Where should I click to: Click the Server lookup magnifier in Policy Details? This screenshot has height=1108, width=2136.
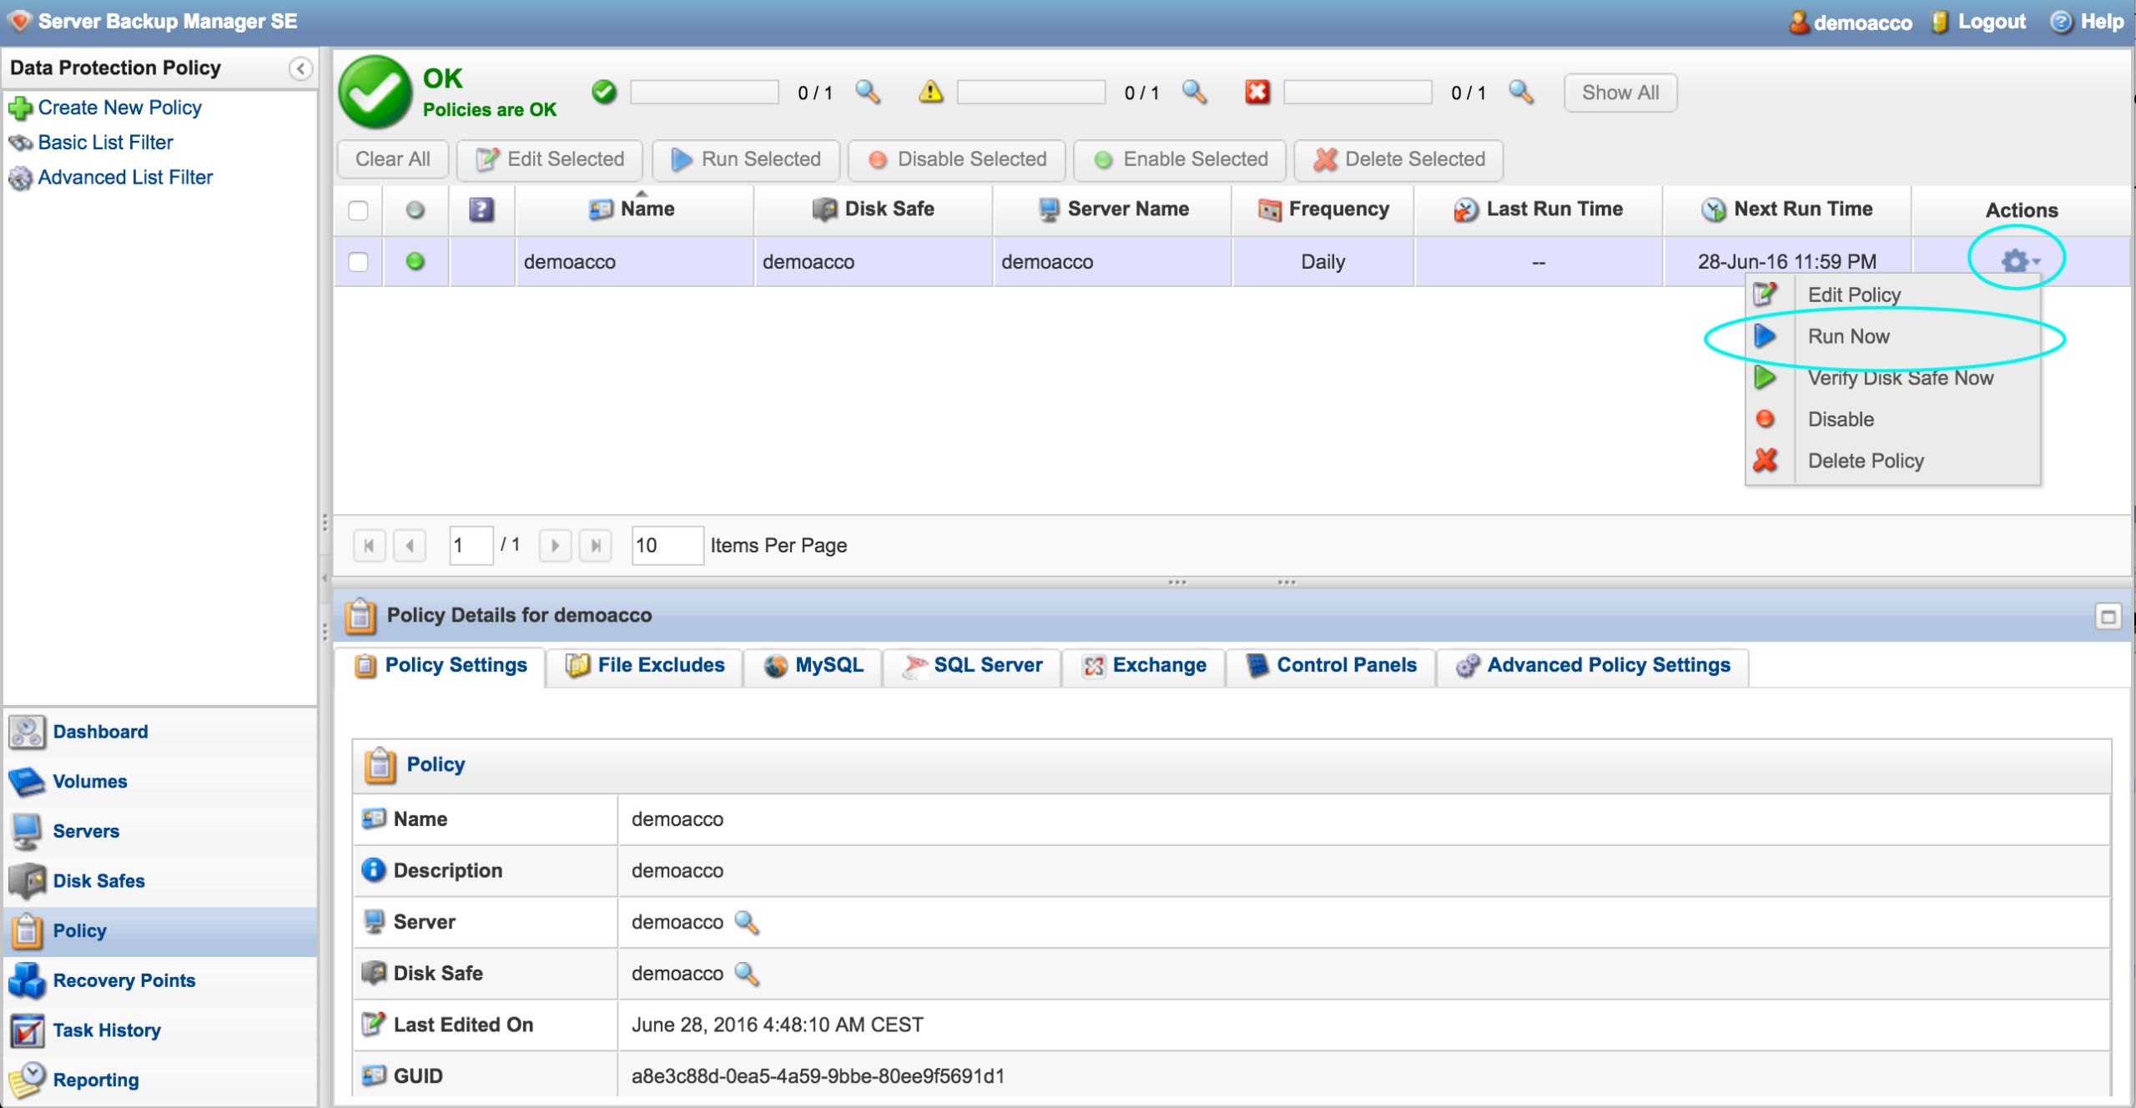(746, 922)
